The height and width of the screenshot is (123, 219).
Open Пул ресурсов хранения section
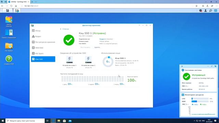click(43, 42)
